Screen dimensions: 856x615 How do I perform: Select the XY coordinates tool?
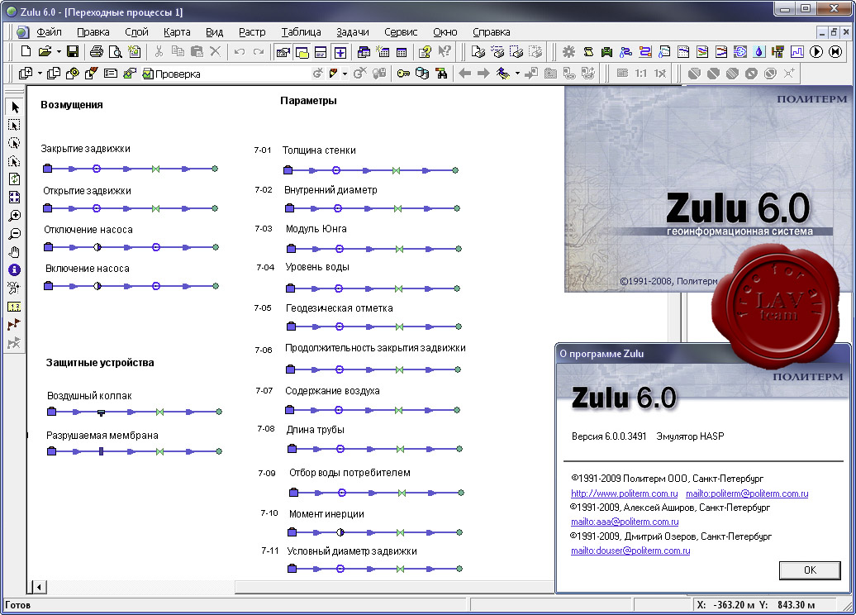(x=15, y=288)
